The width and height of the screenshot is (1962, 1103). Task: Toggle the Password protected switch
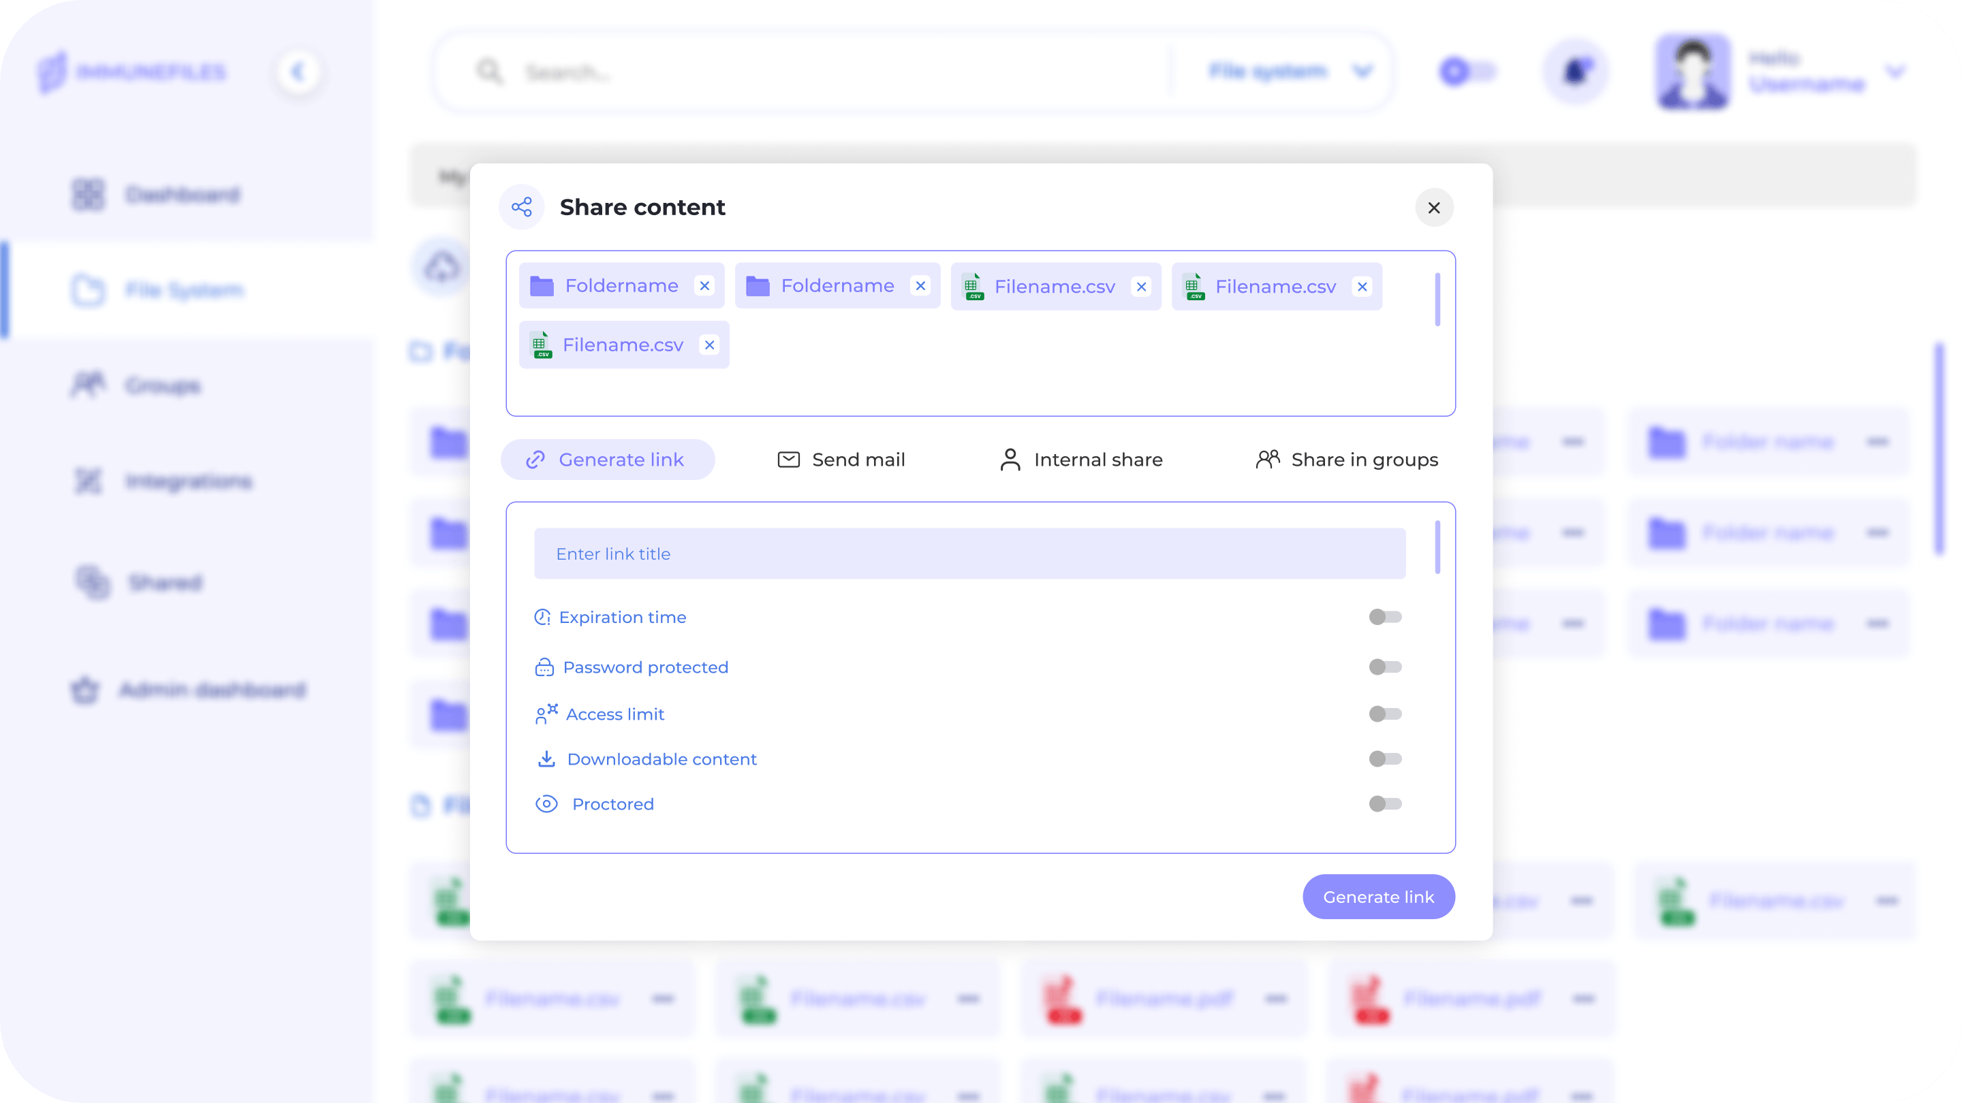[1384, 667]
